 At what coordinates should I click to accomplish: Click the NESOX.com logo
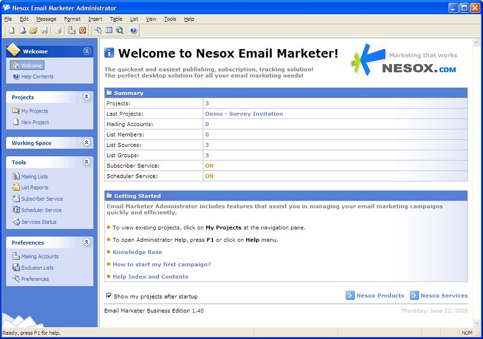coord(405,60)
